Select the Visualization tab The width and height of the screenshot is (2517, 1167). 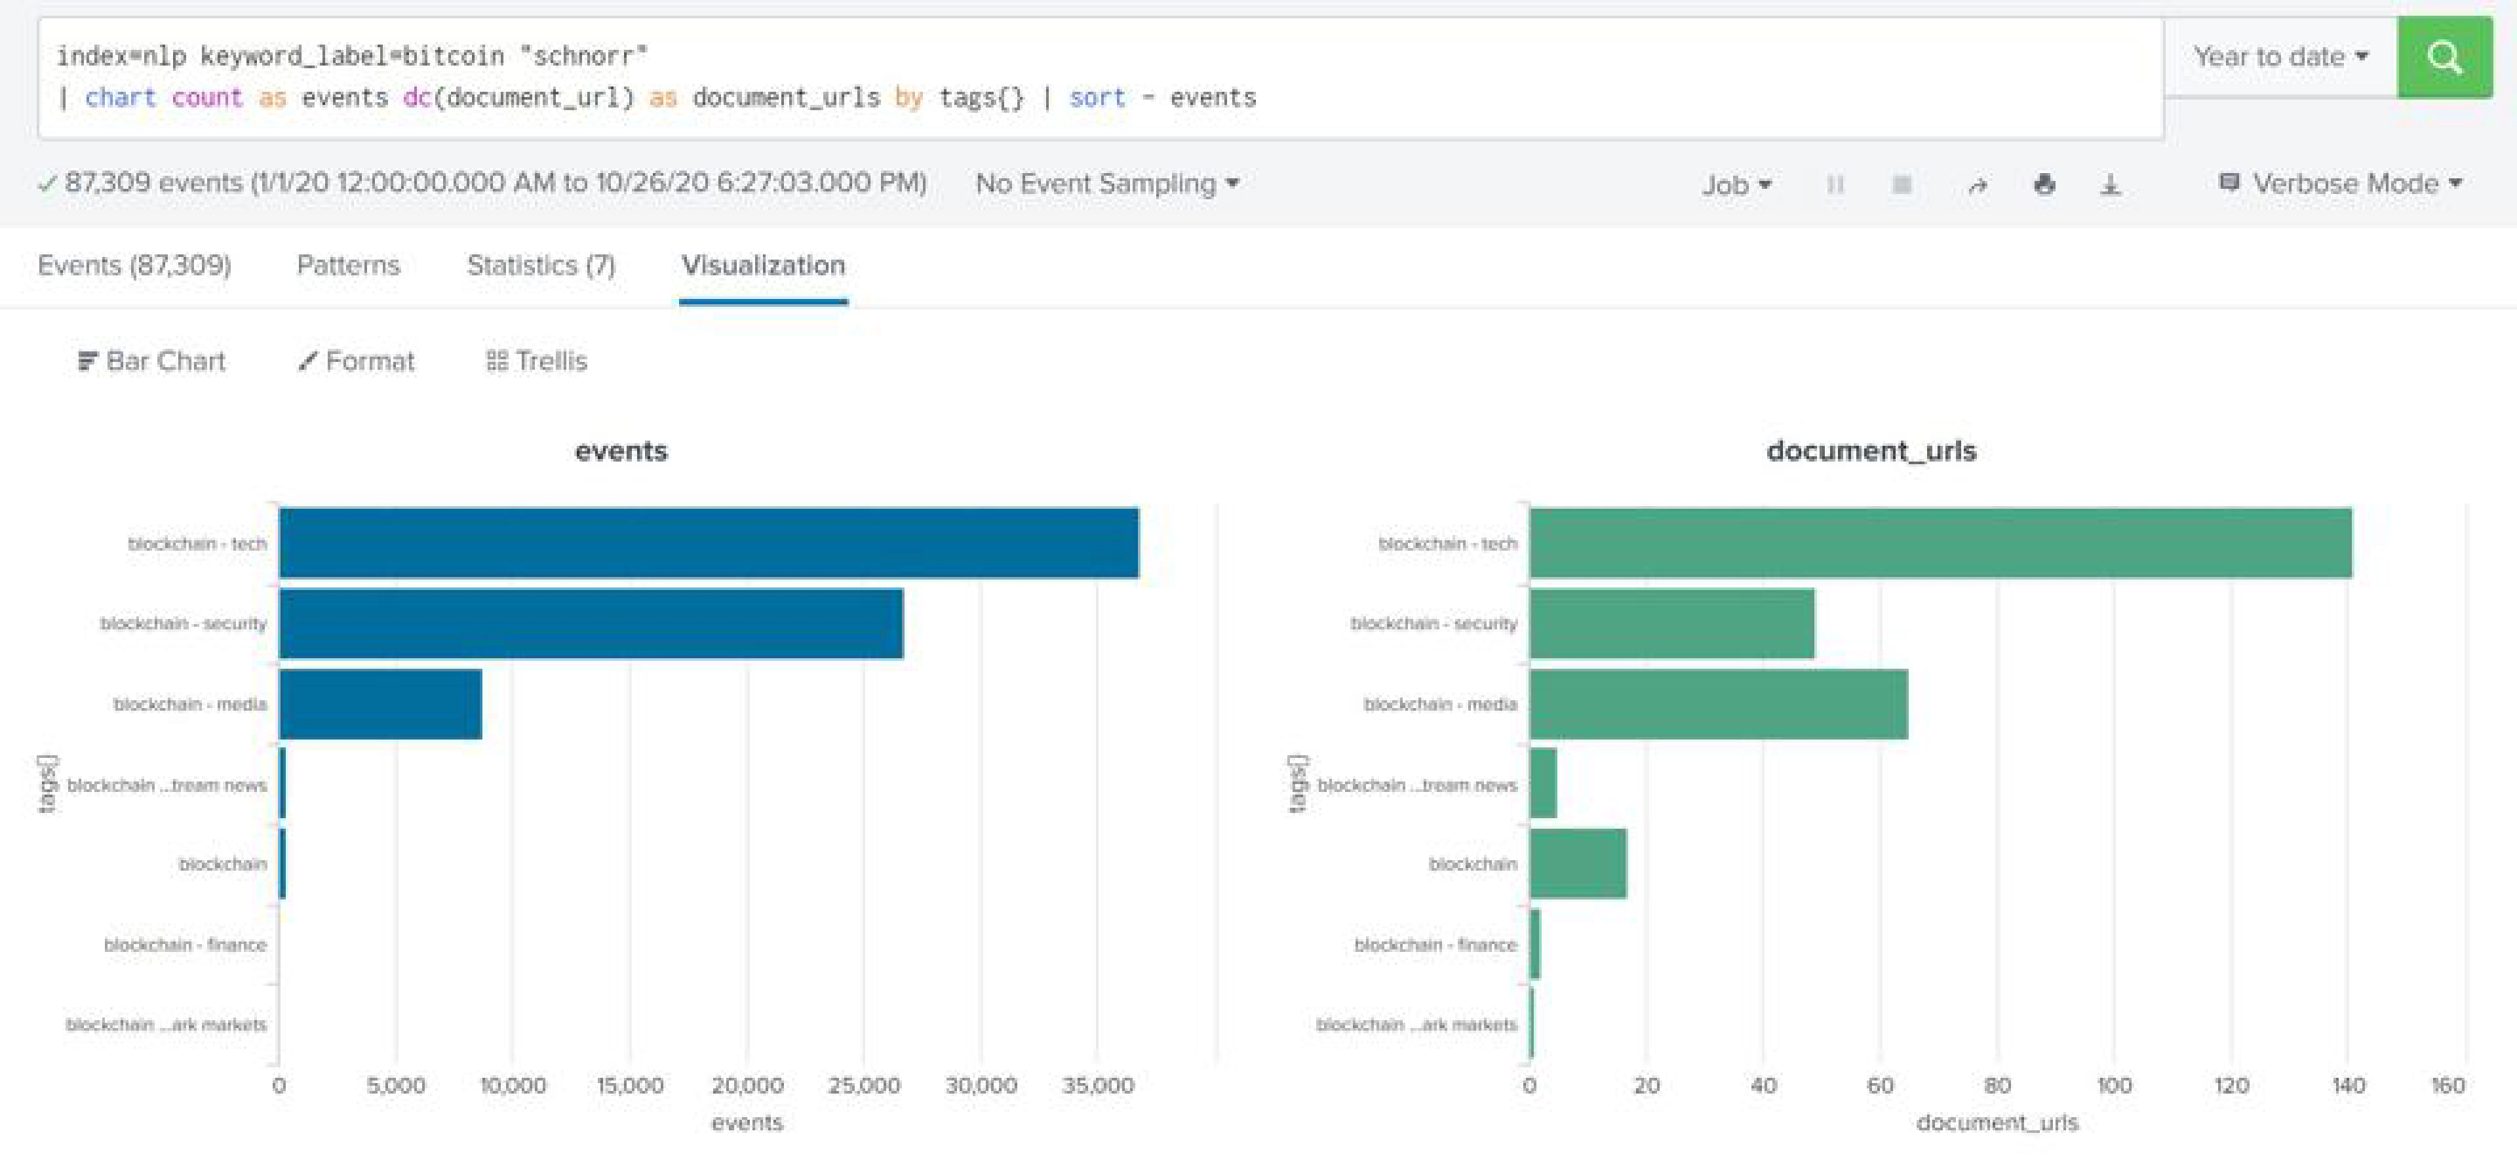(x=763, y=265)
